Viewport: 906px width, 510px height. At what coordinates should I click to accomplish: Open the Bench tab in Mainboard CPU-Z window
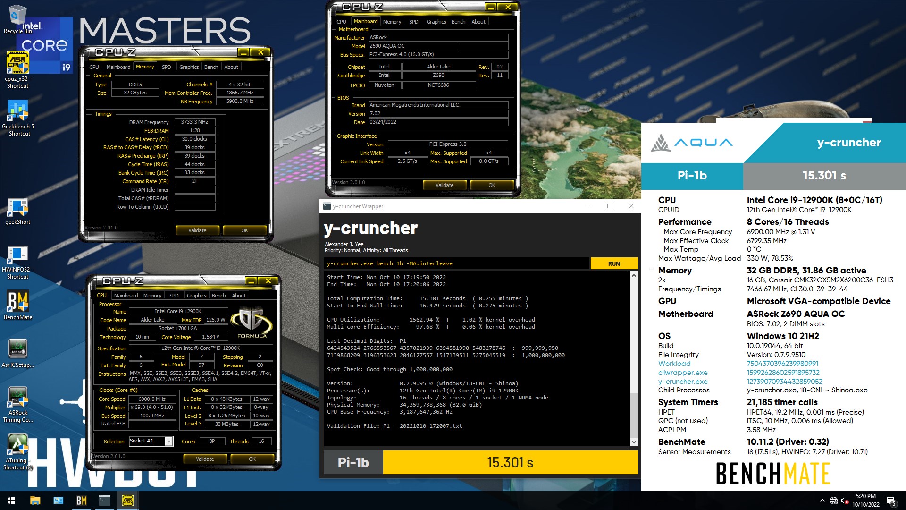(x=458, y=22)
